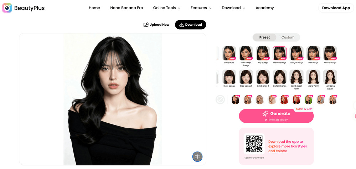Select the no hair color icon
356x169 pixels.
pyautogui.click(x=220, y=99)
